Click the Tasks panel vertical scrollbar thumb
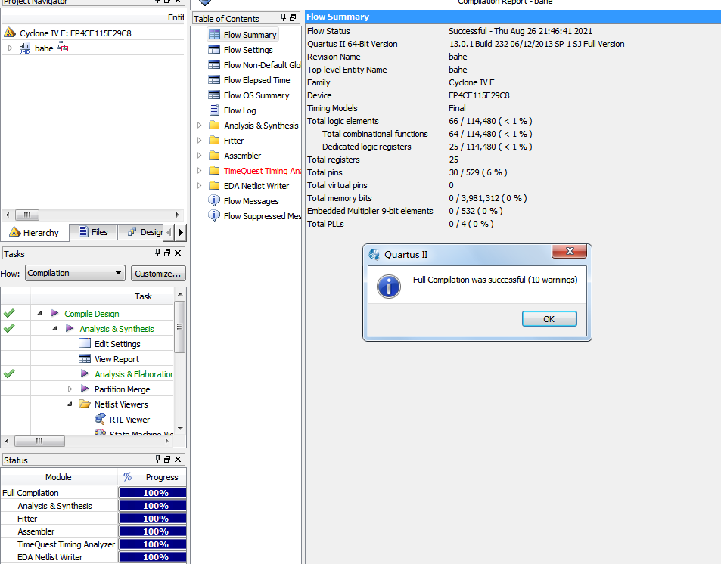 pyautogui.click(x=180, y=327)
